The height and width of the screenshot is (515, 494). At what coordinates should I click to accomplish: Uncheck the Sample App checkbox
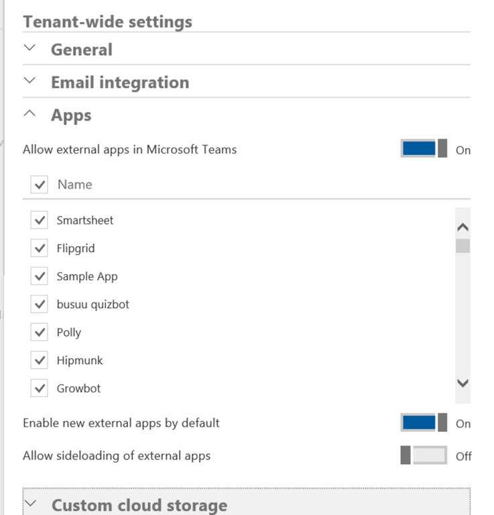click(40, 276)
